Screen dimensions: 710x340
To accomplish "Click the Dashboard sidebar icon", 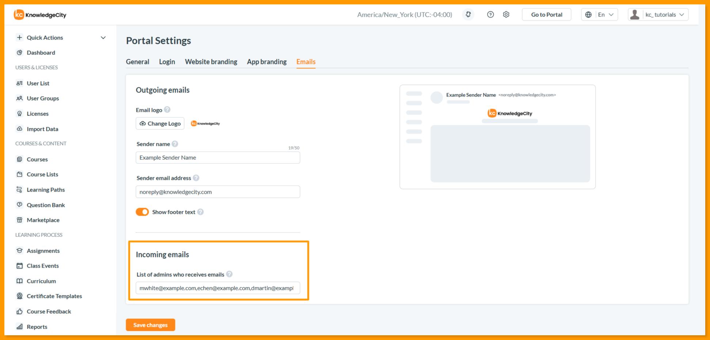I will click(20, 53).
